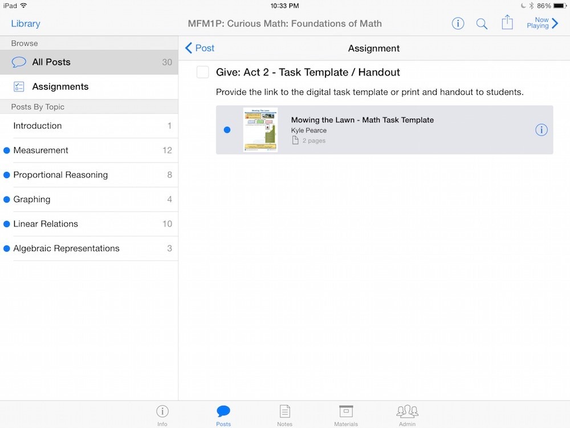Image resolution: width=570 pixels, height=428 pixels.
Task: Open the Materials tab
Action: coord(345,415)
